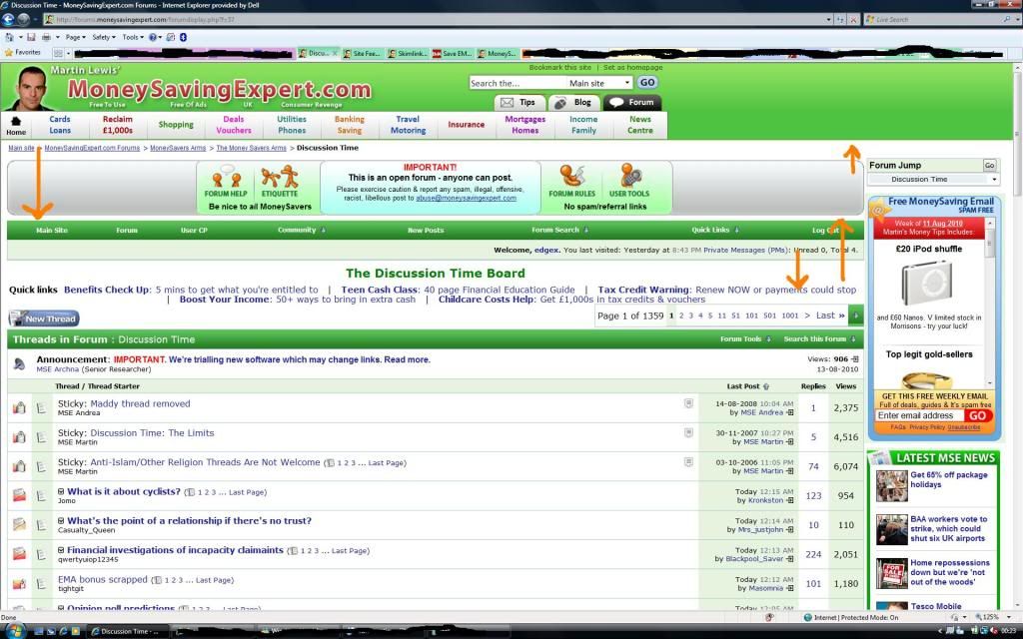Expand the address bar history dropdown
This screenshot has height=639, width=1023.
(828, 20)
